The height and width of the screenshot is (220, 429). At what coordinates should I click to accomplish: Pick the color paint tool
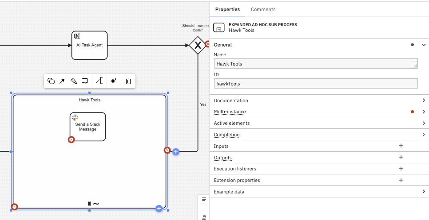tap(74, 81)
